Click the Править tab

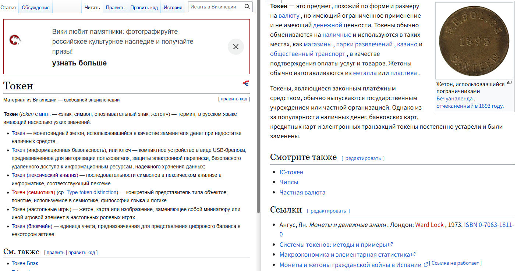pyautogui.click(x=115, y=7)
